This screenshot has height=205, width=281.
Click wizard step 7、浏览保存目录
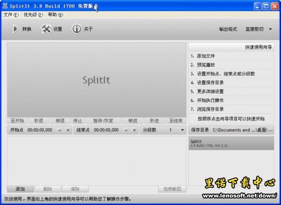click(x=231, y=109)
